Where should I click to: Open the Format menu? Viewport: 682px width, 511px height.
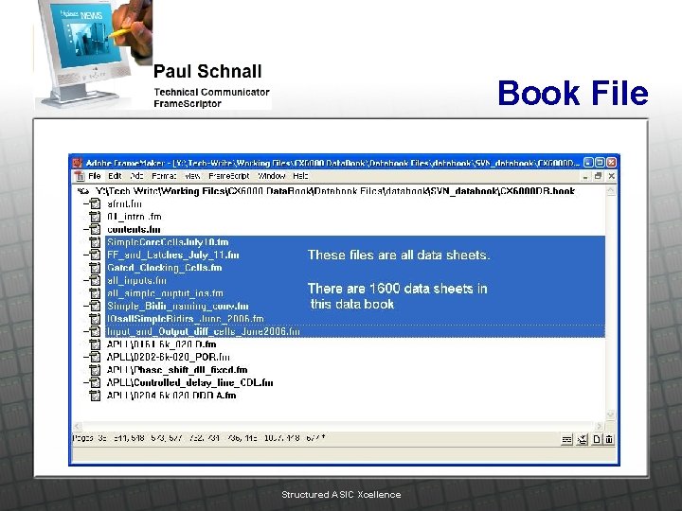[x=164, y=176]
